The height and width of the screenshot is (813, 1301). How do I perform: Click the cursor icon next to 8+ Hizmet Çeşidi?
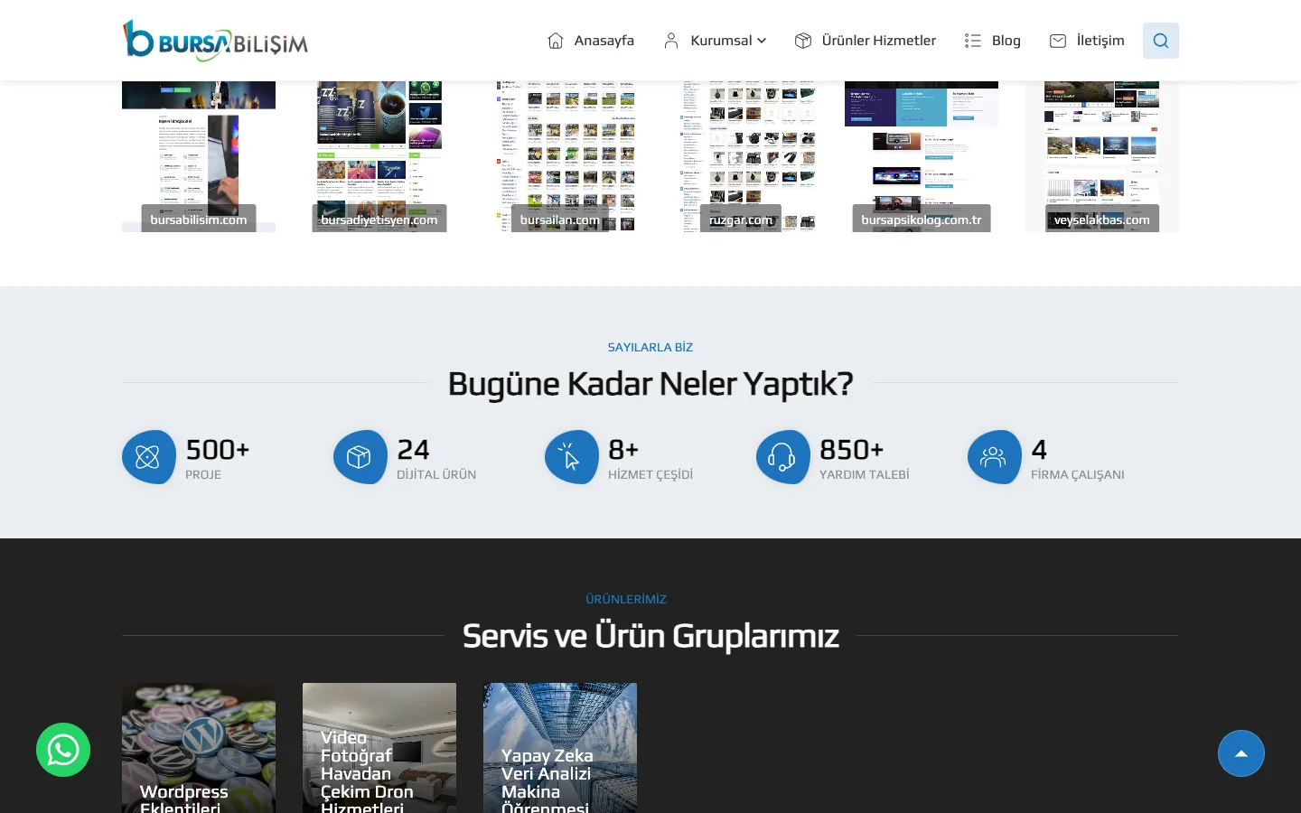tap(572, 457)
